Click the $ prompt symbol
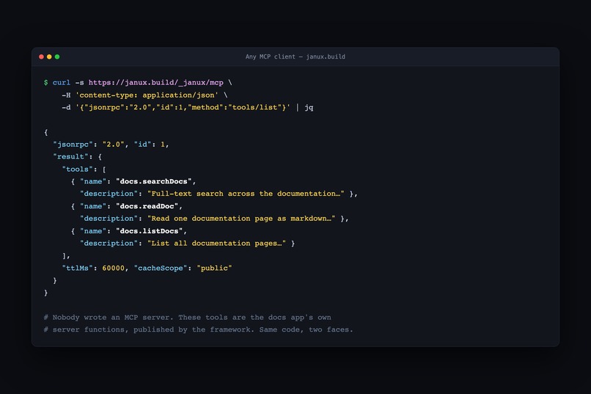Viewport: 591px width, 394px height. coord(46,83)
